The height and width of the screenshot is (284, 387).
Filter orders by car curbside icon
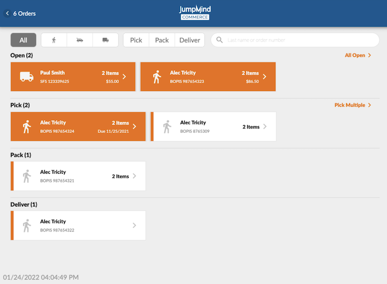(80, 40)
